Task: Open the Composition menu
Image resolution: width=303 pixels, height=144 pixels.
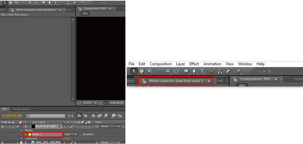Action: click(161, 64)
